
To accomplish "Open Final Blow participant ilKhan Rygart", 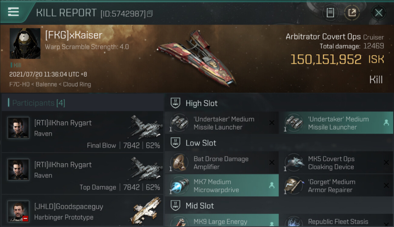I will 82,131.
